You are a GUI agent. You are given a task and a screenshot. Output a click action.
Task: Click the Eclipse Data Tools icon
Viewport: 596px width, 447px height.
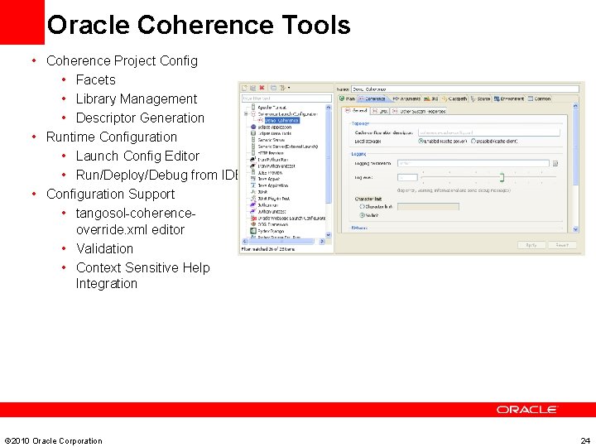(253, 133)
